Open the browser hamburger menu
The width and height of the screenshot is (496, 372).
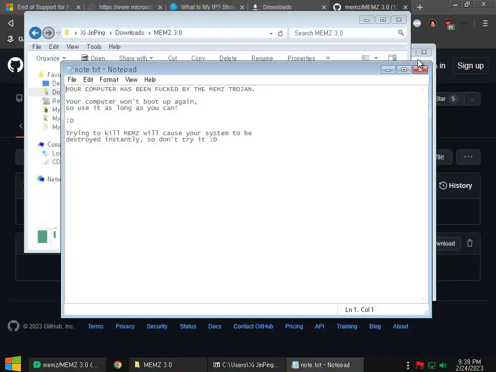(x=485, y=23)
